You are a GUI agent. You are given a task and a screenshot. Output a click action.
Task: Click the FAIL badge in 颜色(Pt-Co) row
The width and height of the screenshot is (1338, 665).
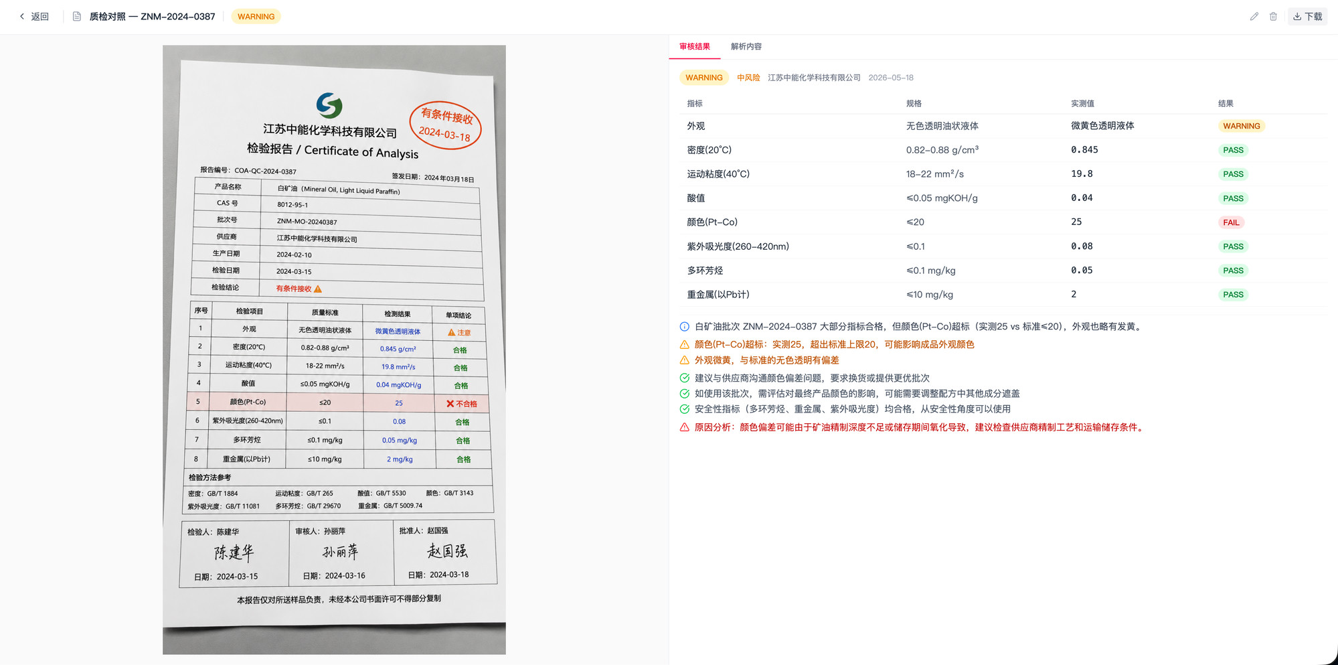click(x=1231, y=222)
